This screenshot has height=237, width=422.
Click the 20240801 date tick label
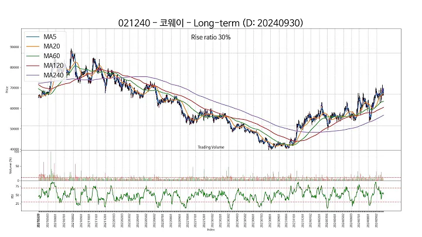(x=369, y=221)
